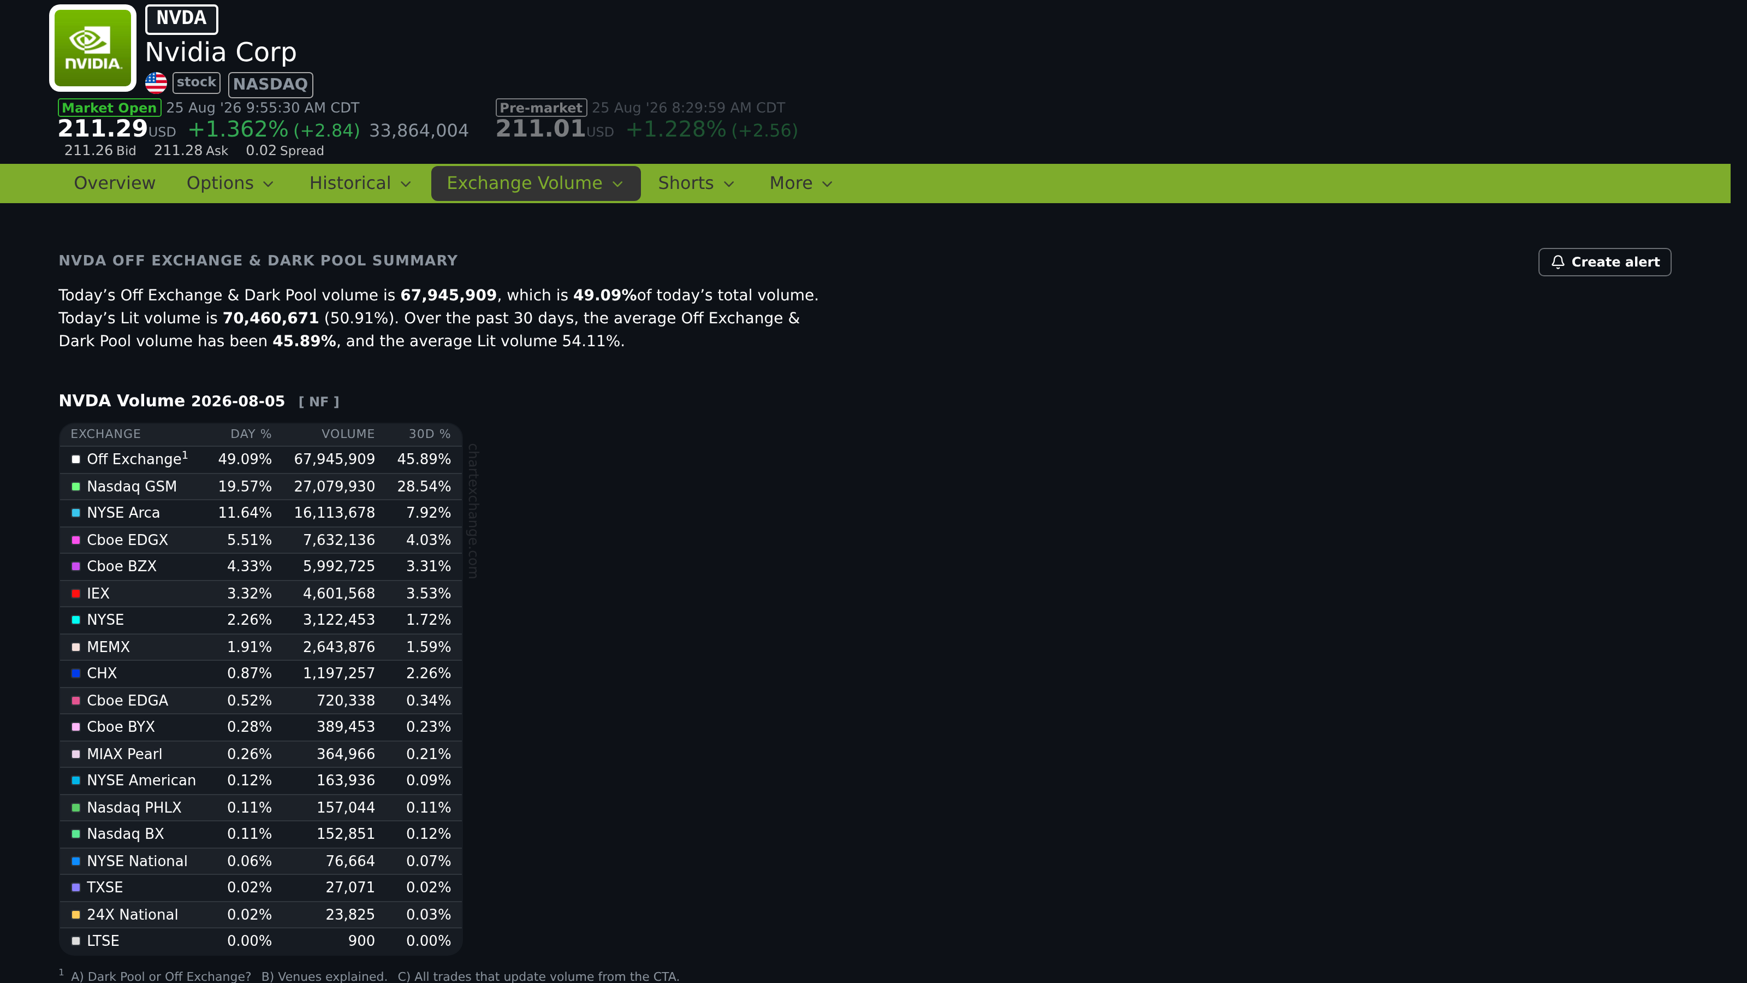Click the VOLUME column header
This screenshot has width=1747, height=983.
pyautogui.click(x=348, y=434)
